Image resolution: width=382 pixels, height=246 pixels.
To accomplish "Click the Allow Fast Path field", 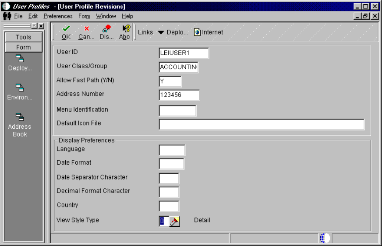I will click(170, 81).
